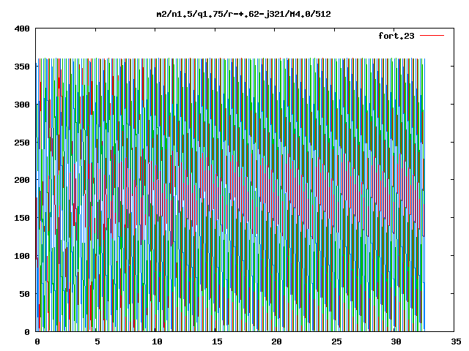Select the y-axis label 350
The image size is (469, 351).
22,67
